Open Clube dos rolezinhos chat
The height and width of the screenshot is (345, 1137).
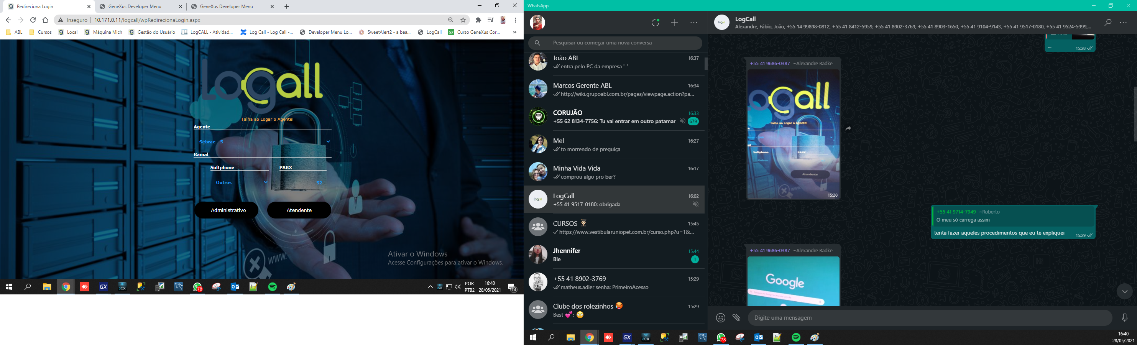tap(614, 310)
